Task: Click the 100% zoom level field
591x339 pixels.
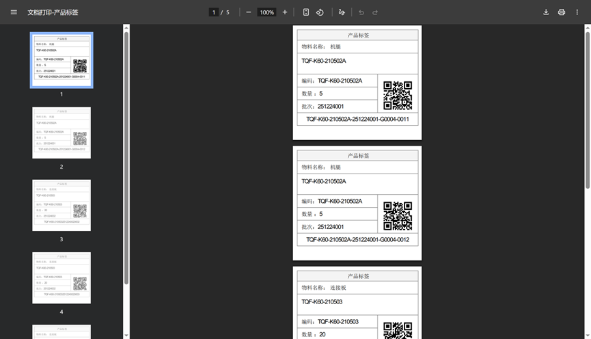Action: 266,12
